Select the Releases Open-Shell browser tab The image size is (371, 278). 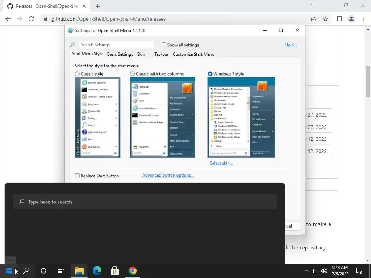[x=46, y=6]
